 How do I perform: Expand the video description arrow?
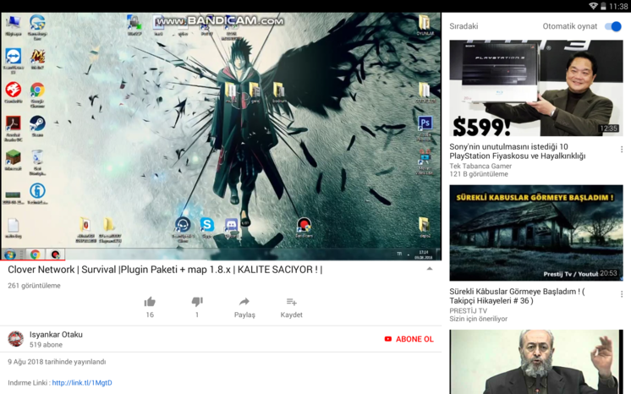tap(430, 269)
